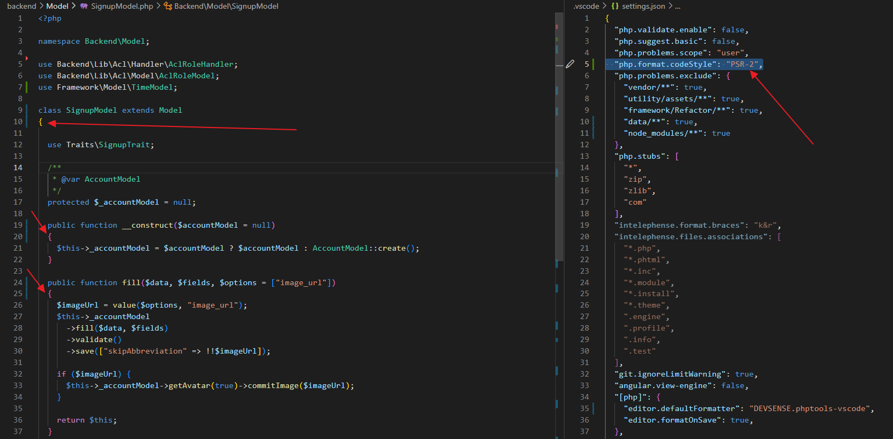
Task: Click the PHP elephant icon in breadcrumb
Action: pyautogui.click(x=84, y=6)
